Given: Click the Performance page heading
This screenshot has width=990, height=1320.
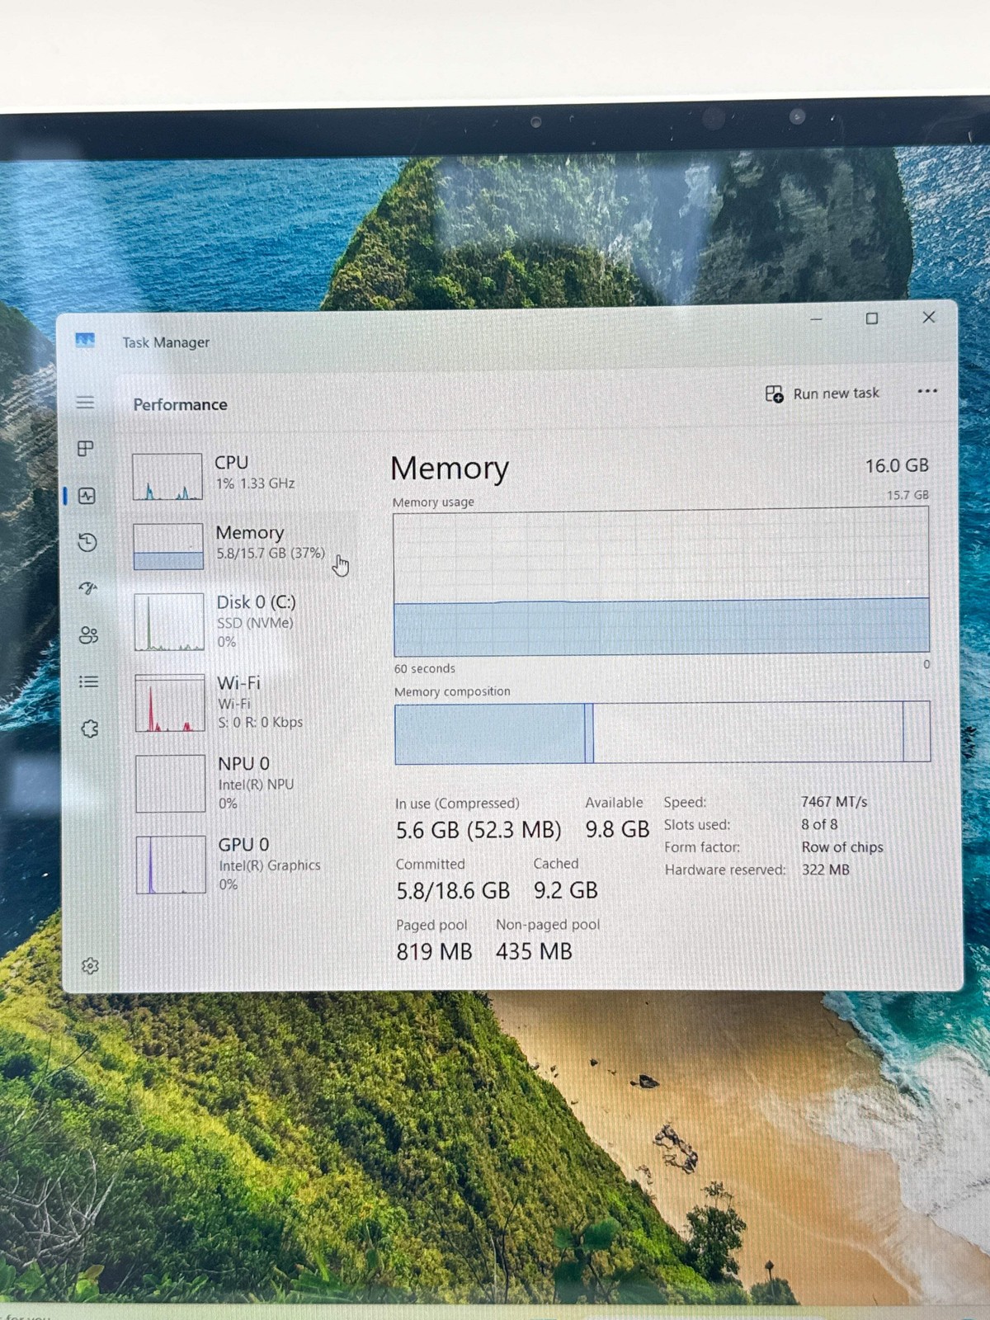Looking at the screenshot, I should point(181,404).
